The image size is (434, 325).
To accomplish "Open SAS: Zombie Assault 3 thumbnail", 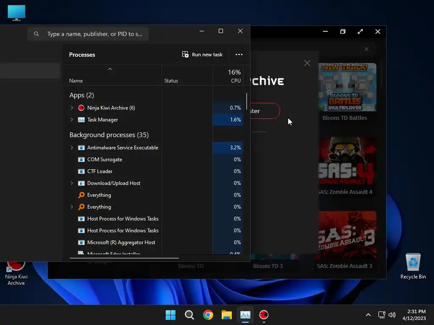I will click(347, 235).
